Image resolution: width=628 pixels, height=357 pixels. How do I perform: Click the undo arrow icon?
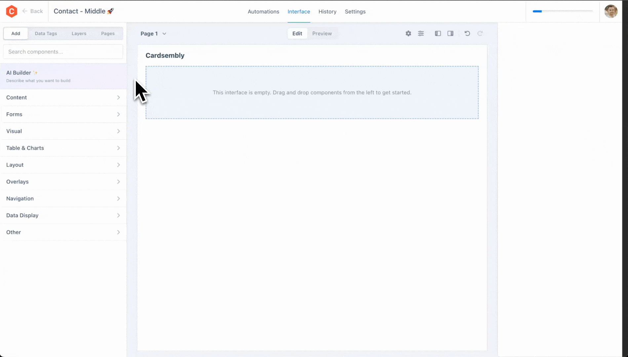click(x=467, y=33)
